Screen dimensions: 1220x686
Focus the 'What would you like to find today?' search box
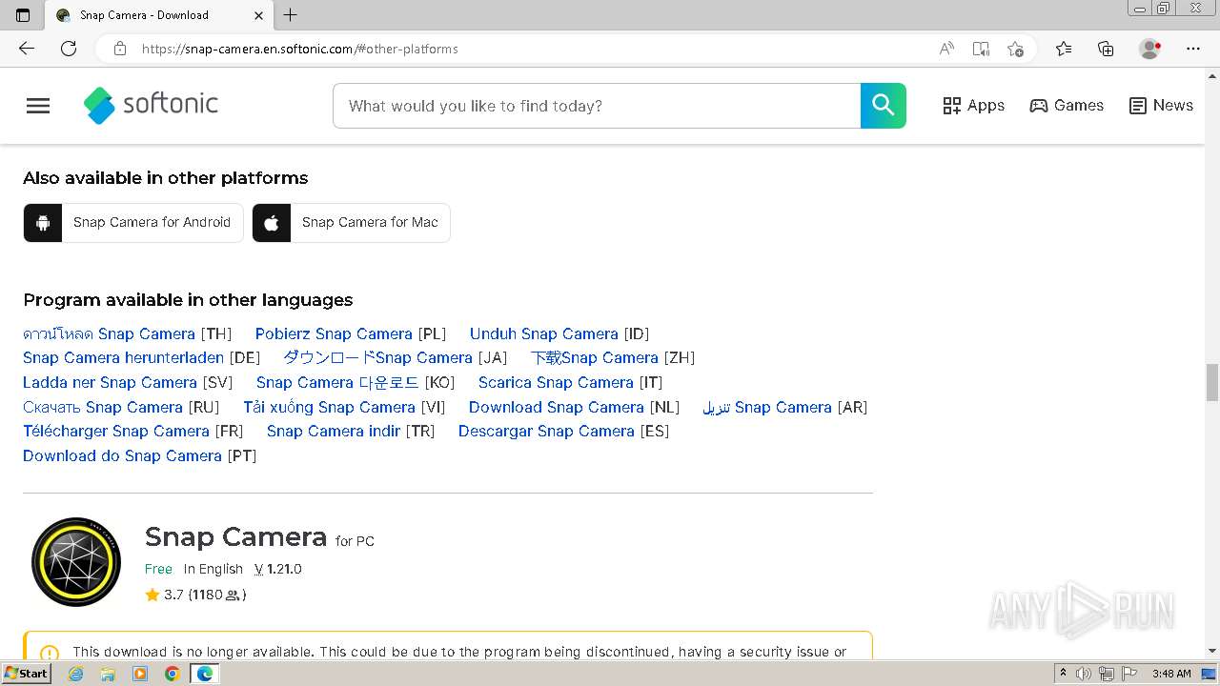597,106
